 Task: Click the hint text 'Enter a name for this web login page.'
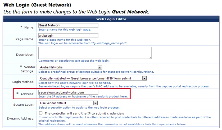tap(65, 30)
